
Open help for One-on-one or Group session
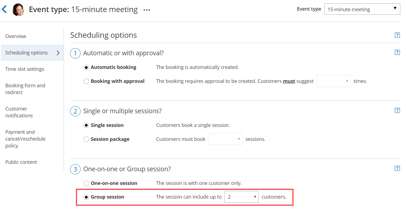tap(397, 168)
